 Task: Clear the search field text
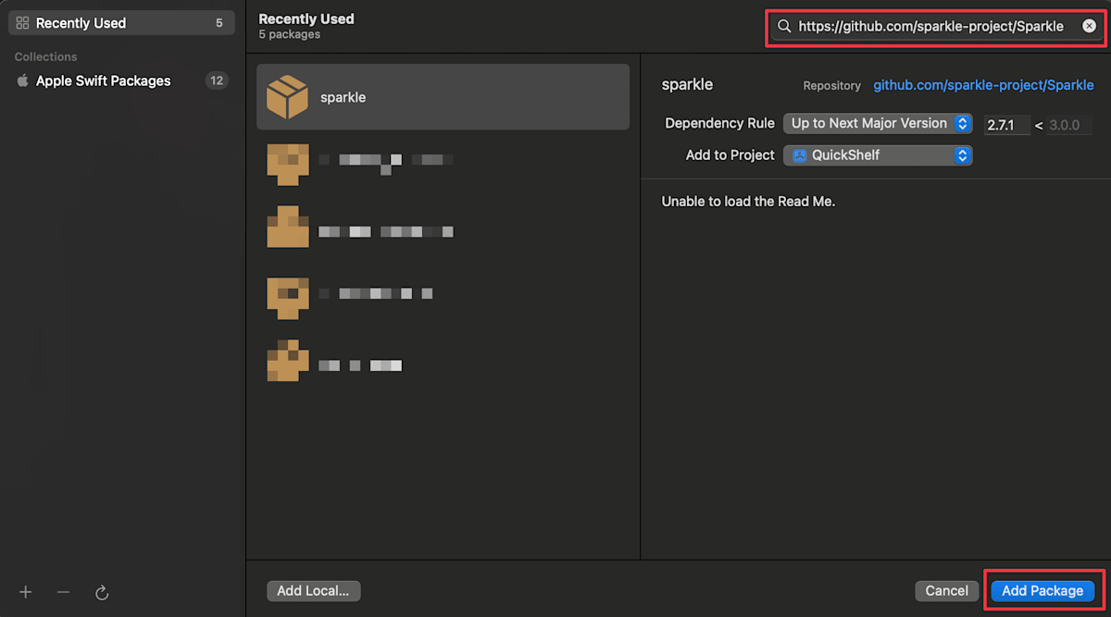point(1089,27)
